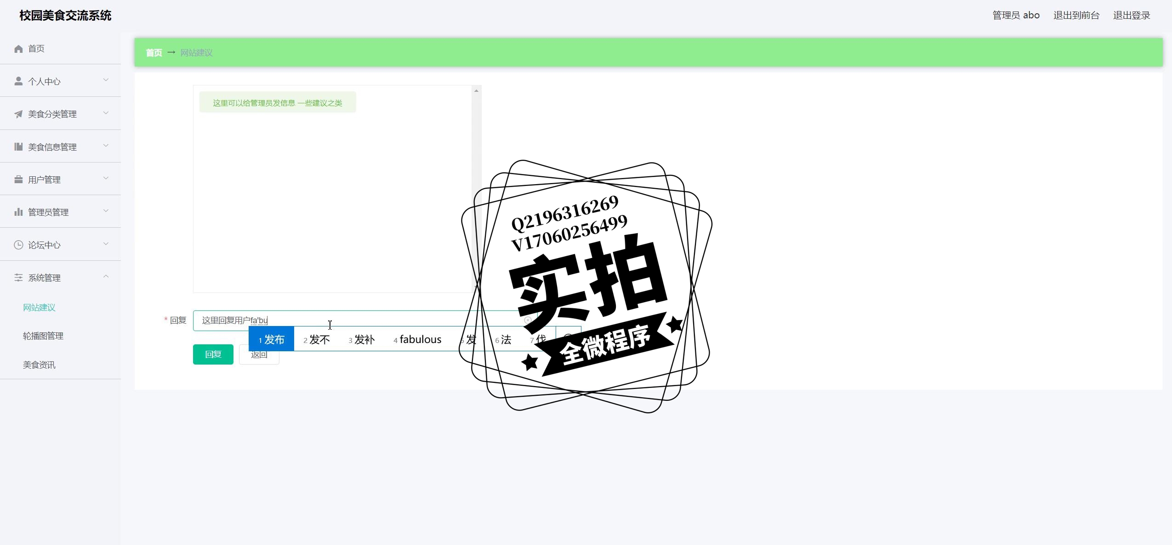Viewport: 1172px width, 545px height.
Task: Select IME candidate 发补
Action: [x=362, y=340]
